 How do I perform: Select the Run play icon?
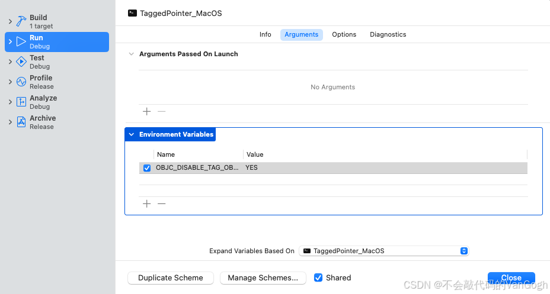(21, 42)
